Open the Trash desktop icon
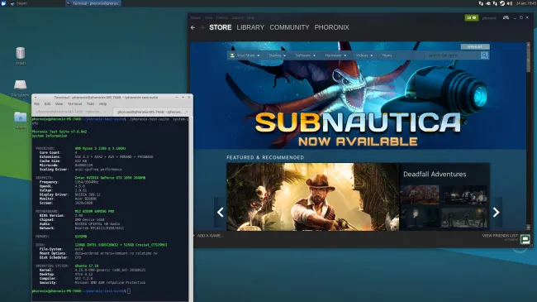This screenshot has width=537, height=302. click(21, 55)
